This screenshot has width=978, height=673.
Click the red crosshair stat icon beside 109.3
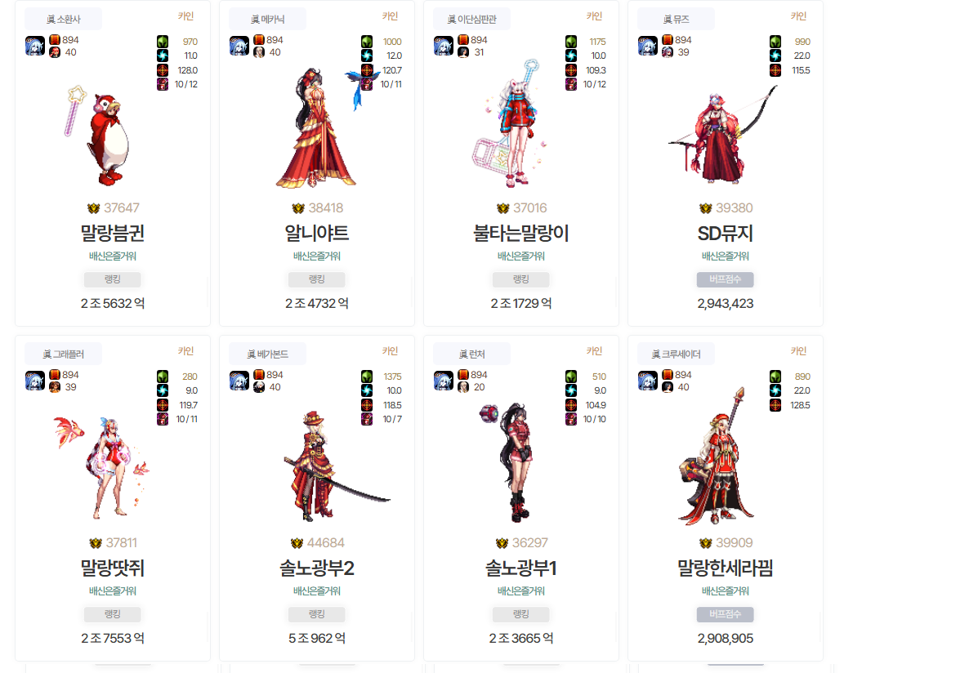[571, 70]
